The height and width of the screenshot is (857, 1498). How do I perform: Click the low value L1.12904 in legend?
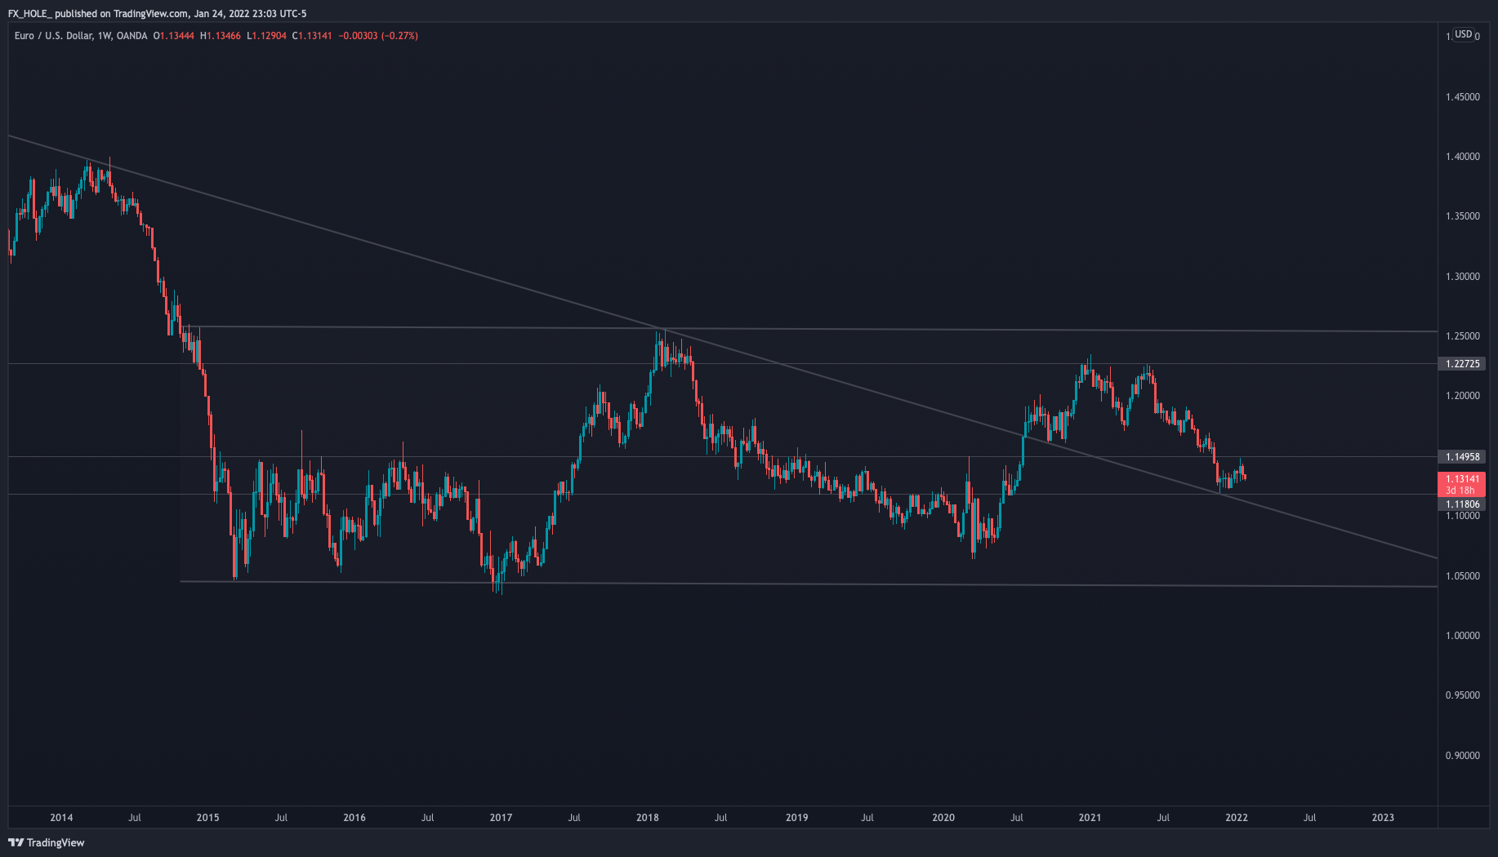(266, 36)
